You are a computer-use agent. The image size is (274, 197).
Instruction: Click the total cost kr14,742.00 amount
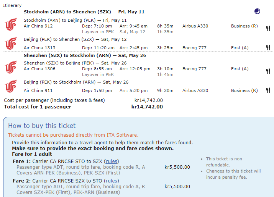[147, 107]
